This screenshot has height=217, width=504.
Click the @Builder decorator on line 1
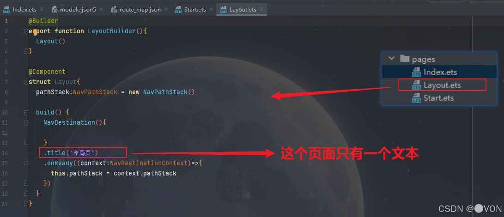coord(43,21)
